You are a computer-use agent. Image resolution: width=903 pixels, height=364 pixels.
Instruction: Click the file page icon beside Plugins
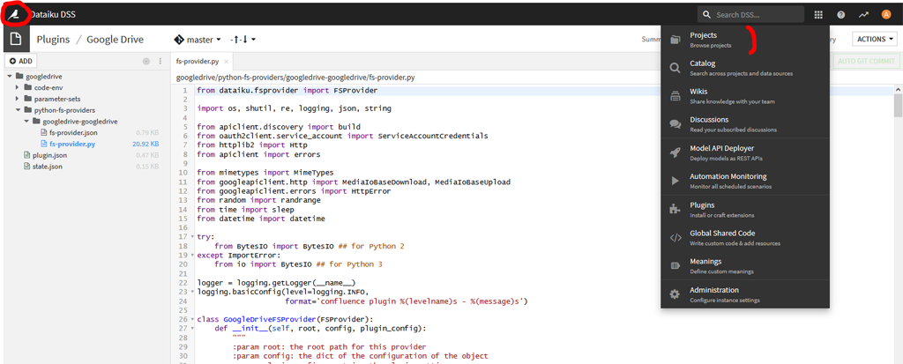pyautogui.click(x=15, y=40)
